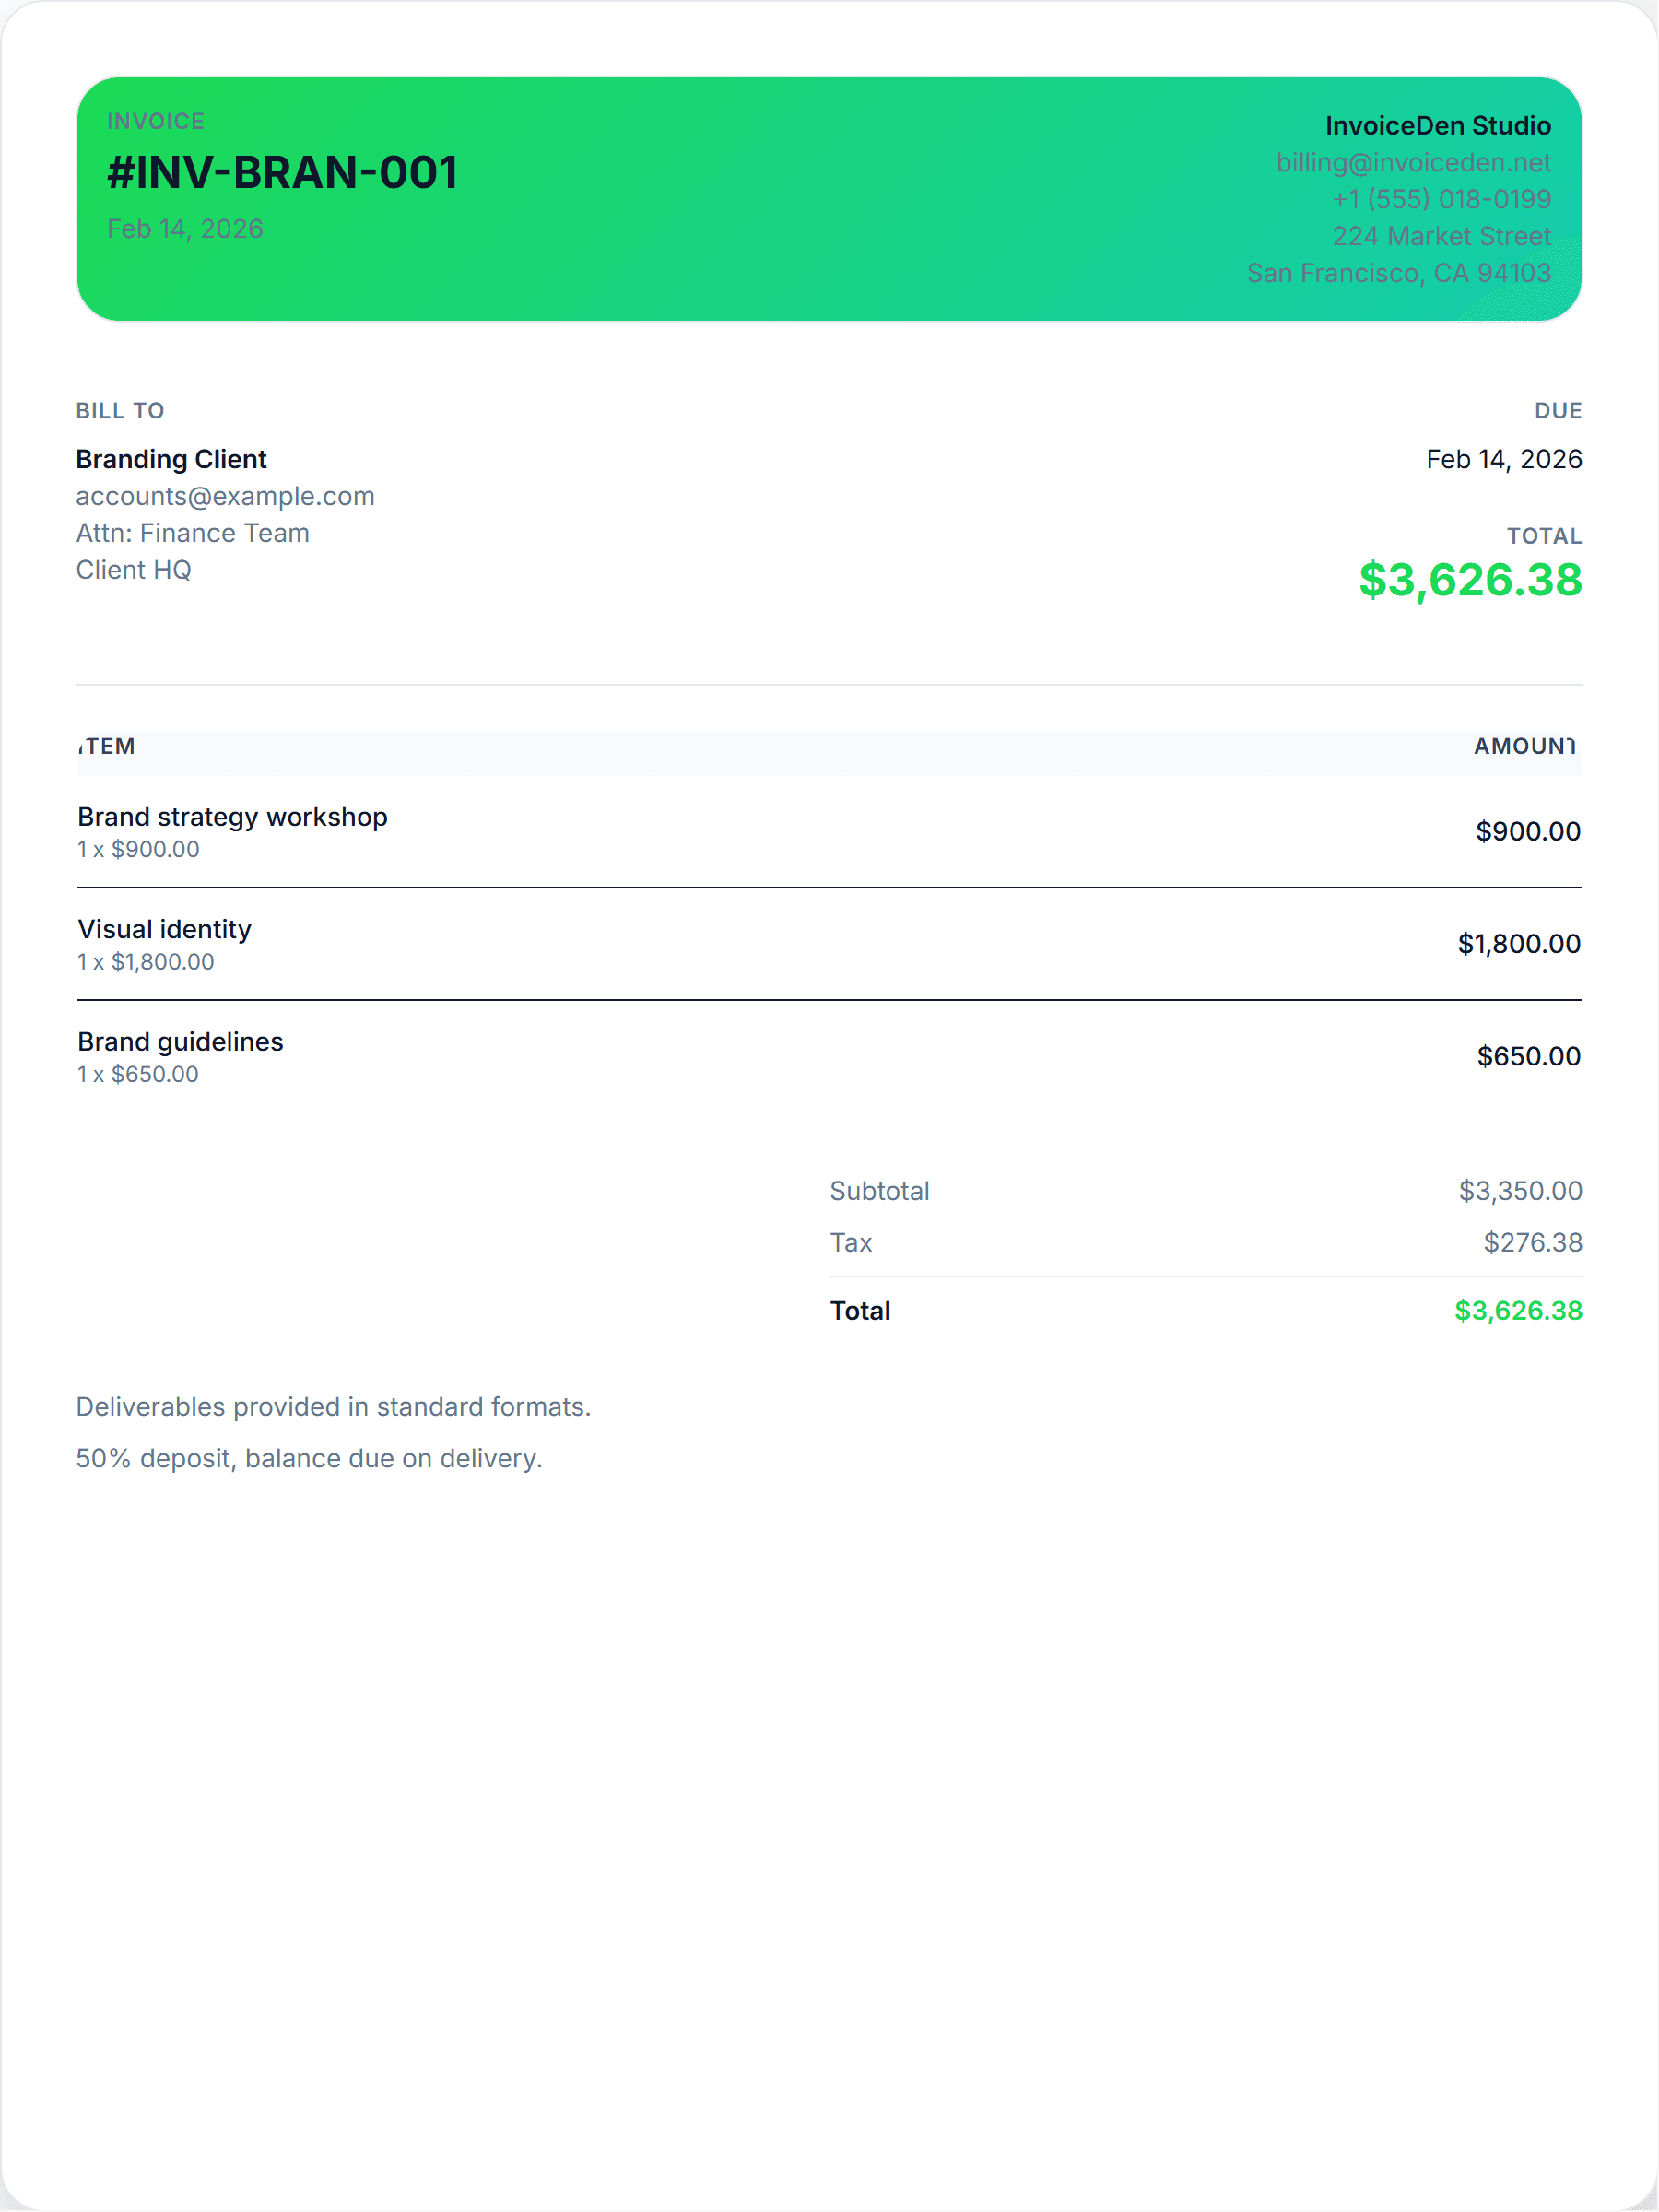Select the Branding Client name
Image resolution: width=1659 pixels, height=2212 pixels.
coord(171,459)
